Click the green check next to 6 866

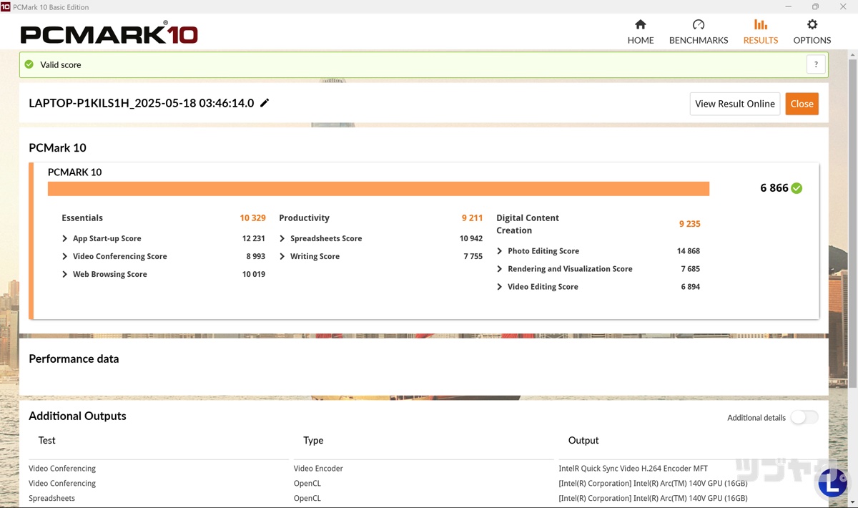(x=797, y=188)
